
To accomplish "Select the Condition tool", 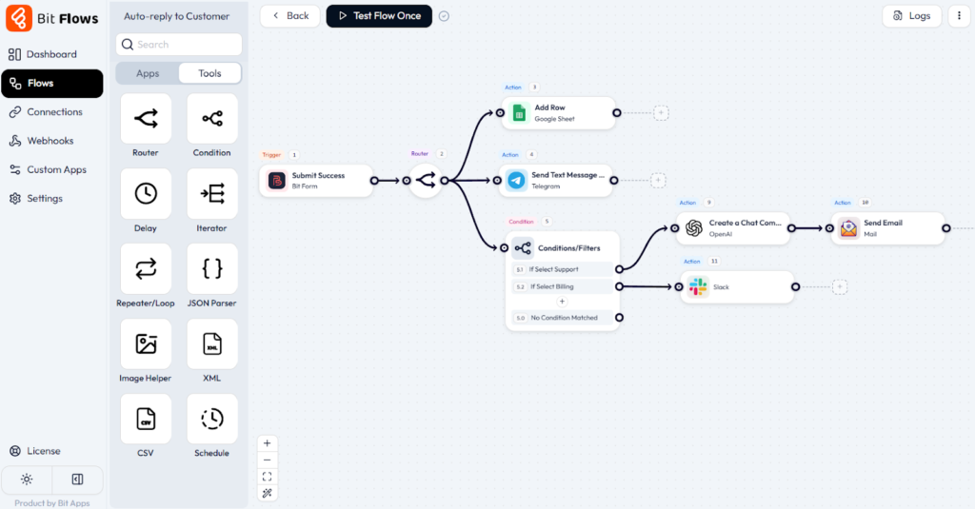I will pyautogui.click(x=211, y=119).
